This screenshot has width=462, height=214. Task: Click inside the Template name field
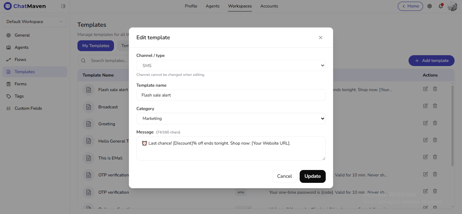231,95
